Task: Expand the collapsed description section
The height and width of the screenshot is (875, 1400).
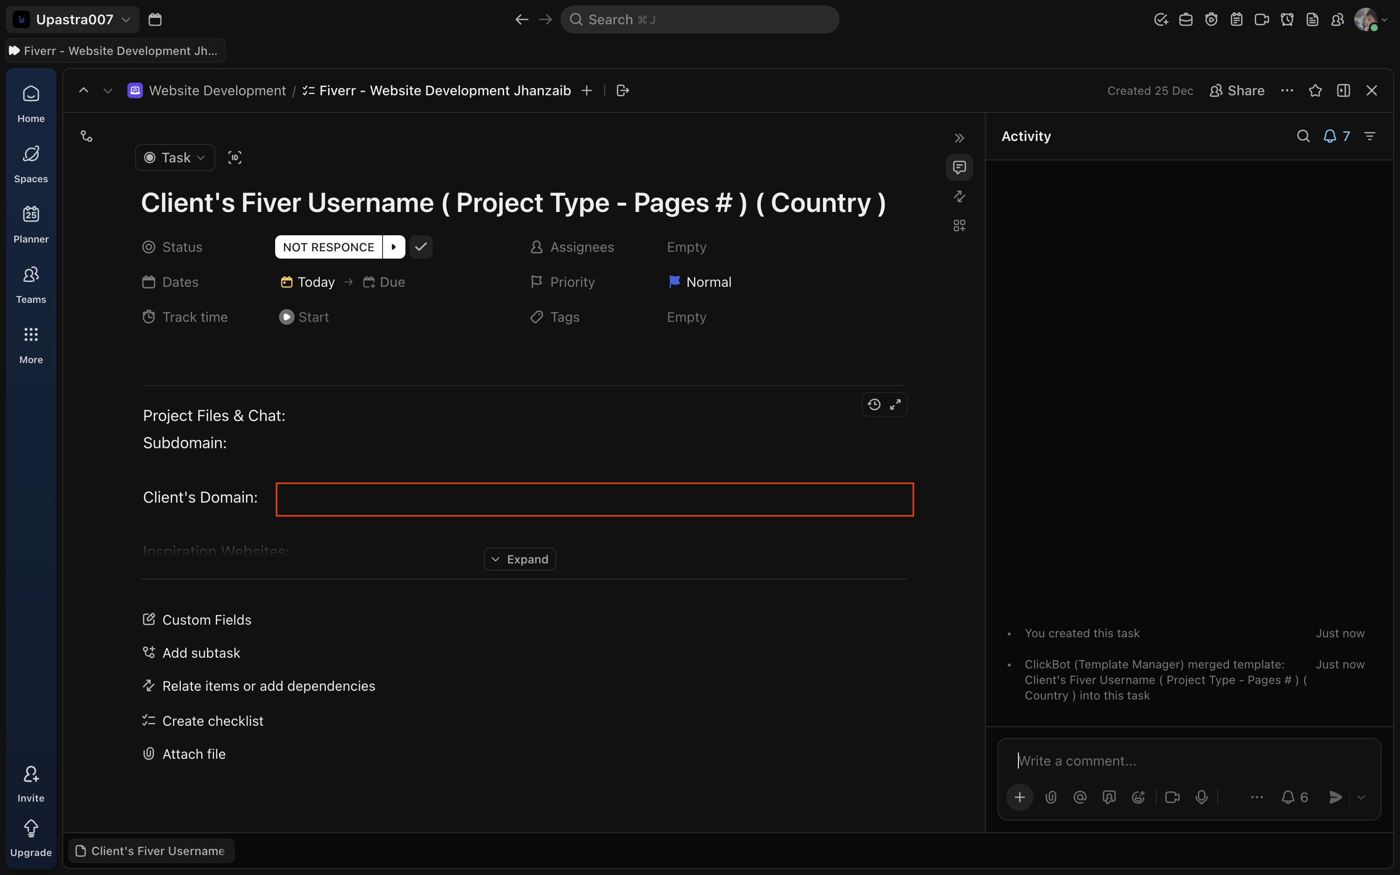Action: click(520, 559)
